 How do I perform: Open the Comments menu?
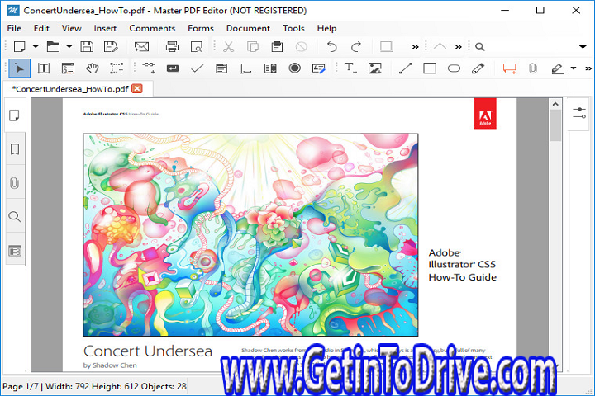coord(152,28)
